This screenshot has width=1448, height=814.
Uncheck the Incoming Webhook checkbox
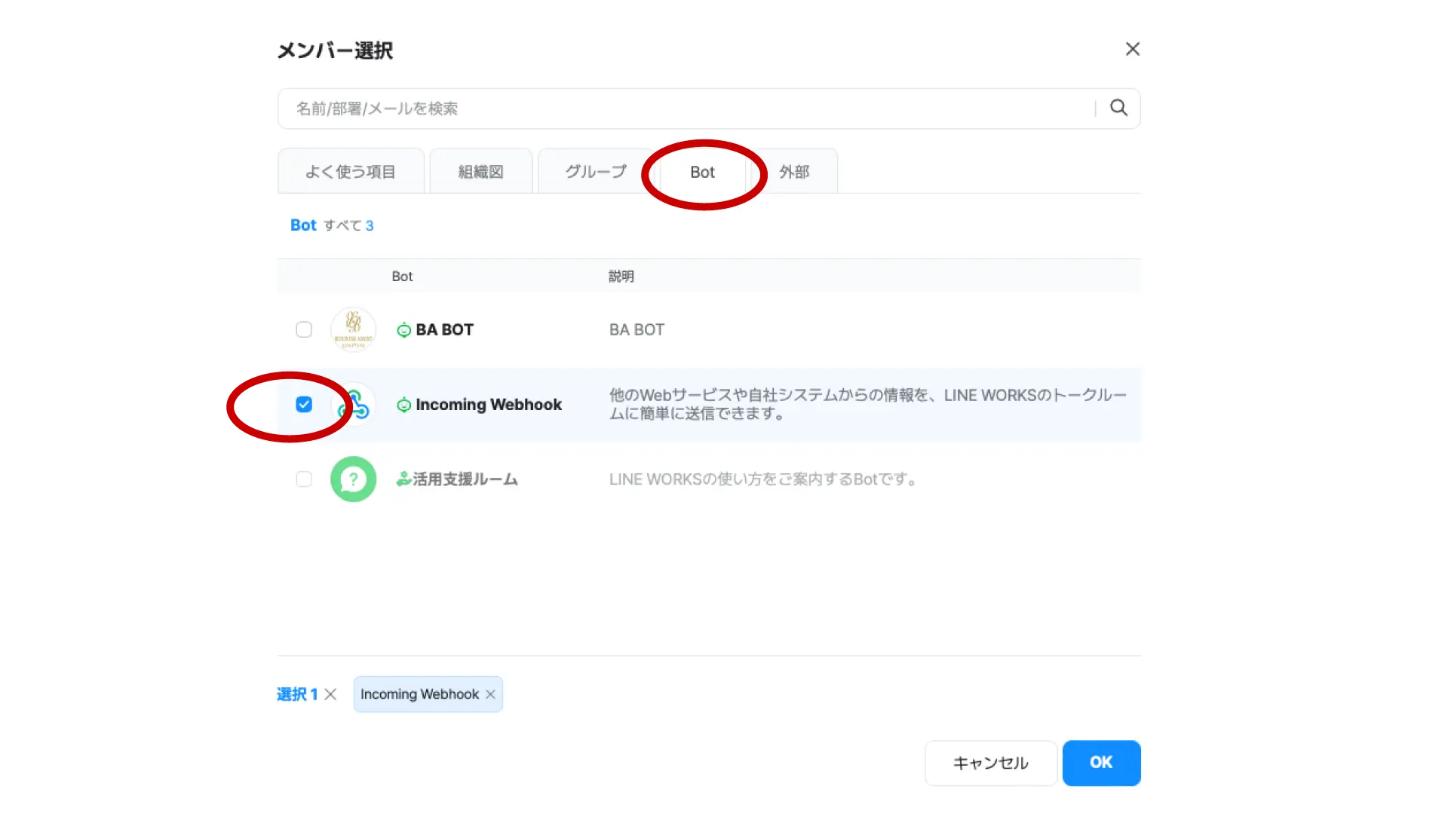pos(304,405)
